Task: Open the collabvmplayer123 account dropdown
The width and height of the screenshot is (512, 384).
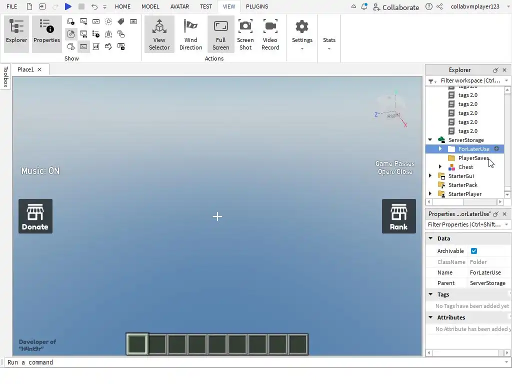Action: [508, 6]
